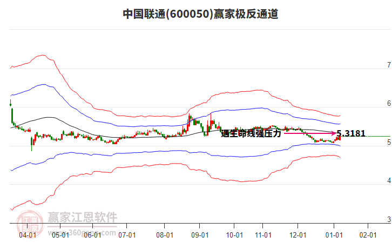This screenshot has height=243, width=392.
Task: Click the 05-01 date label
Action: coord(60,235)
